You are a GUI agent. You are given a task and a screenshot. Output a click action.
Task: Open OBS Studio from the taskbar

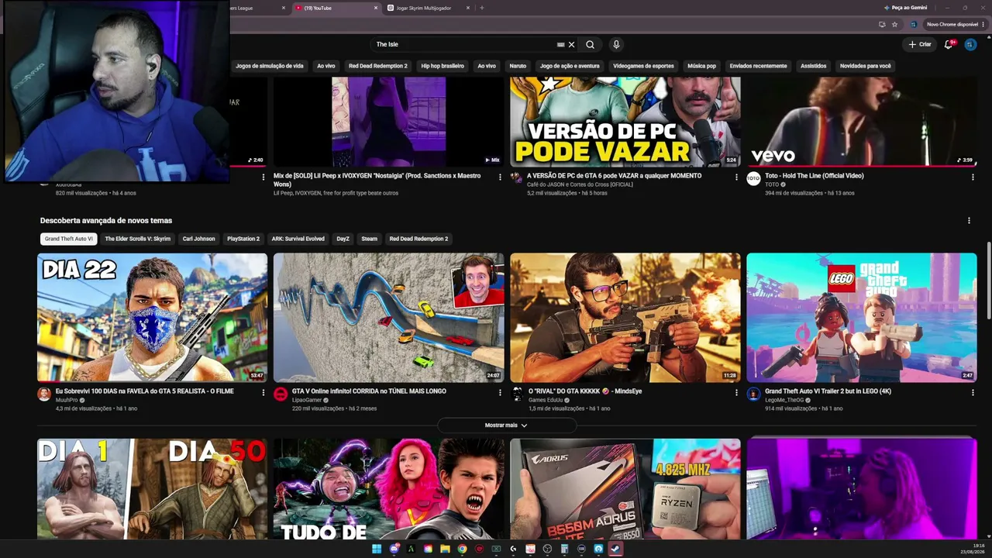tap(547, 549)
